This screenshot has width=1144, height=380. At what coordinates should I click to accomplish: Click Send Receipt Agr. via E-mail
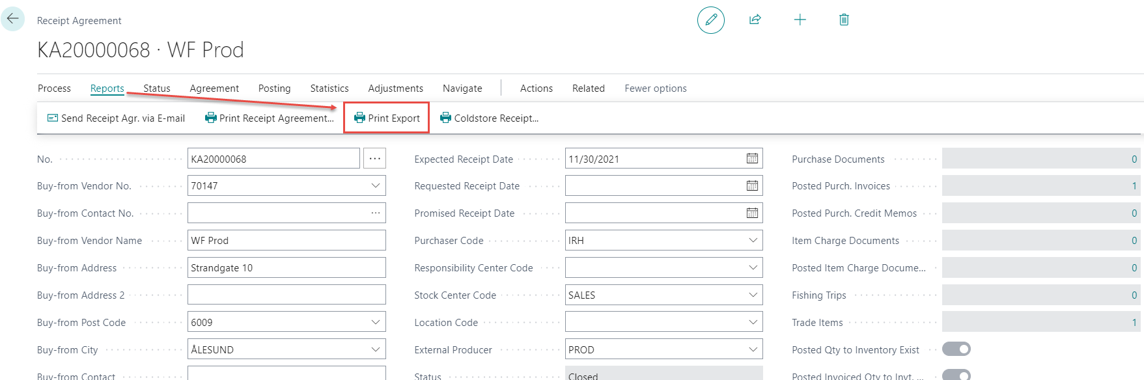click(x=116, y=118)
